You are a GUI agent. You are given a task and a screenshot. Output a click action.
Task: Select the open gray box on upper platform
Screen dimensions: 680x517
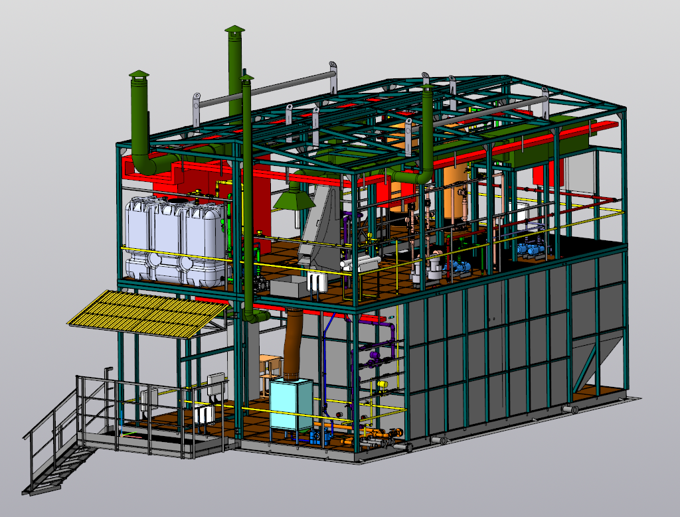(290, 288)
